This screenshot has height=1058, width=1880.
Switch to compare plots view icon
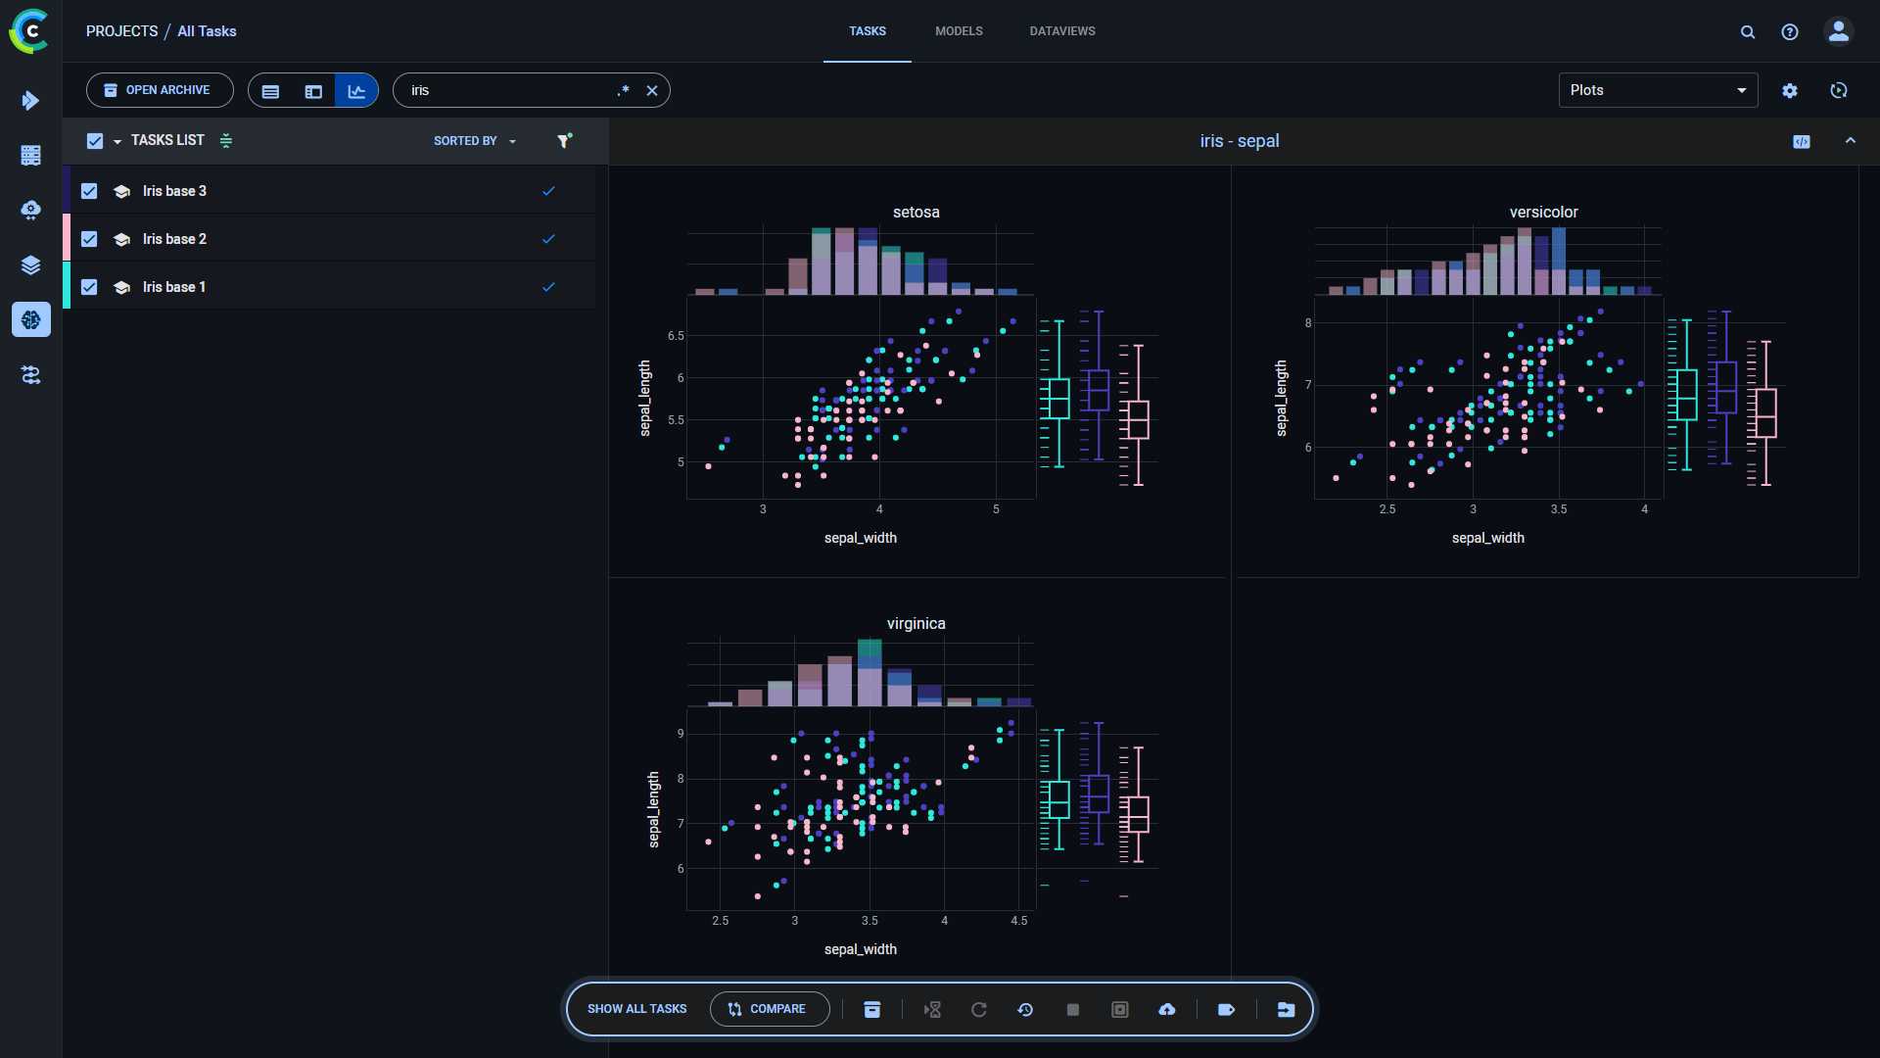(x=356, y=90)
